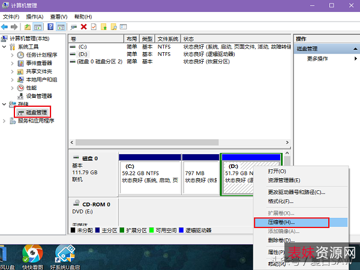Sort by Volume (卷) column header
360x270 pixels.
[x=96, y=39]
